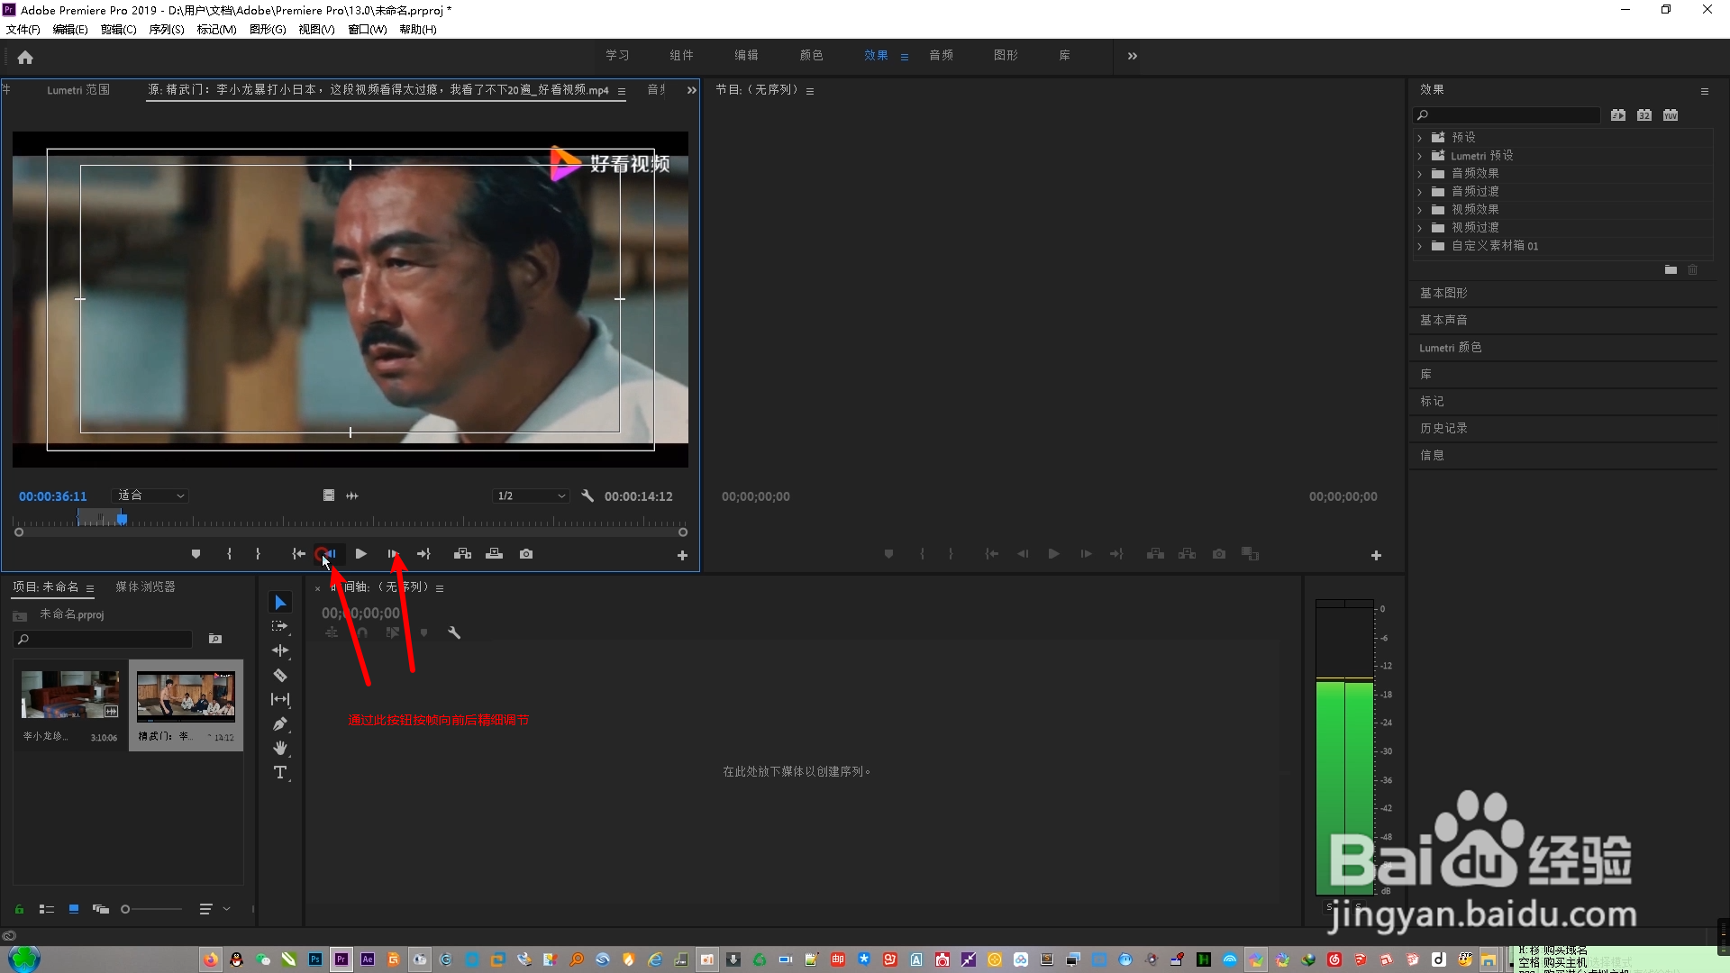Expand the Lumetri 预设 folder

1420,156
